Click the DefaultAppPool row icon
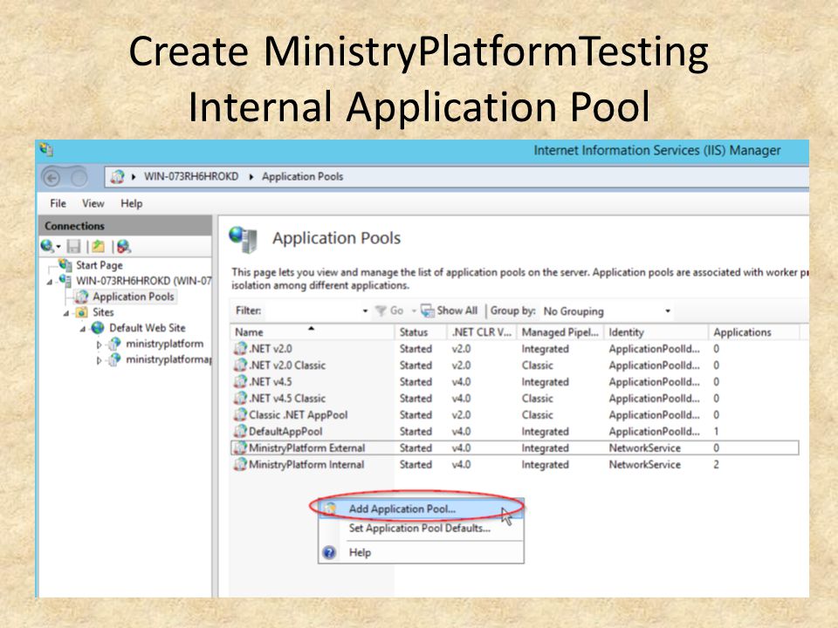 coord(241,432)
